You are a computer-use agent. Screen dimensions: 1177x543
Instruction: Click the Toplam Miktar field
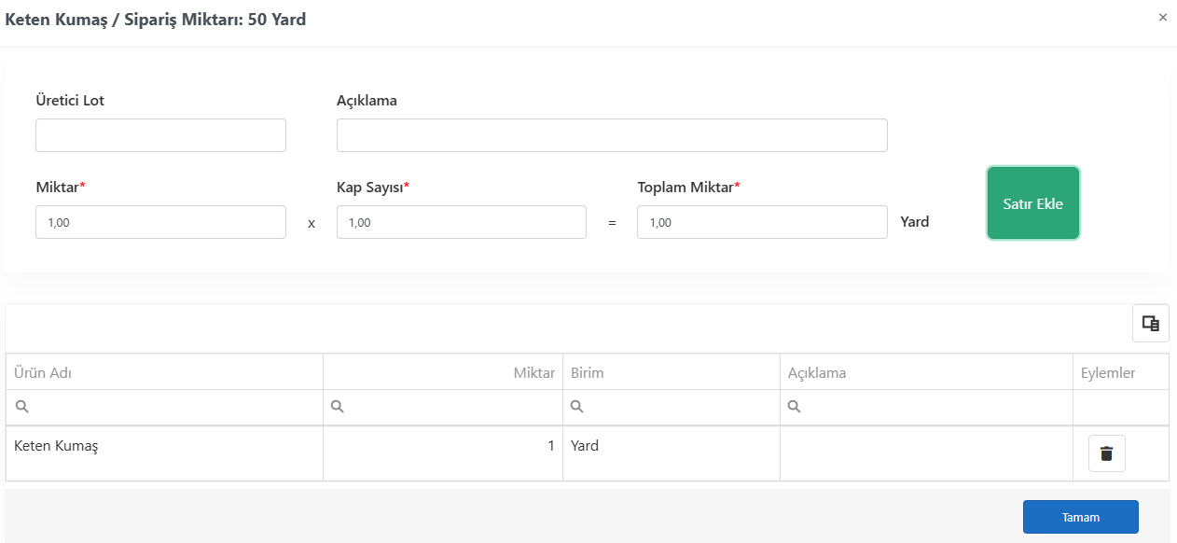coord(762,222)
